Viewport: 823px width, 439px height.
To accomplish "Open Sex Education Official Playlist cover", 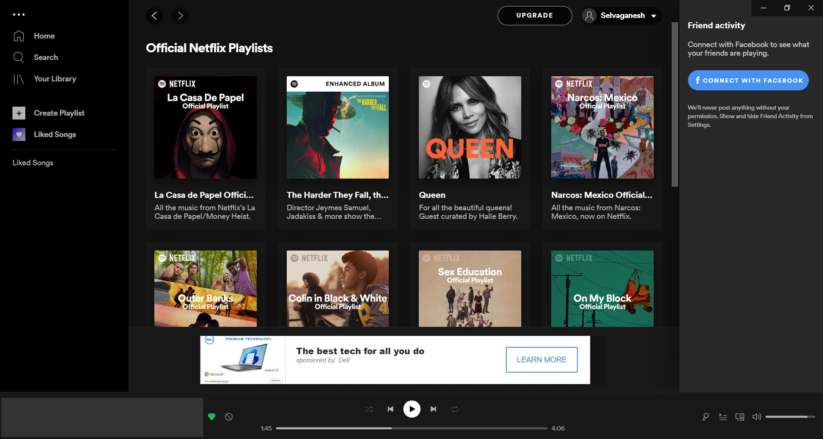I will pos(470,289).
